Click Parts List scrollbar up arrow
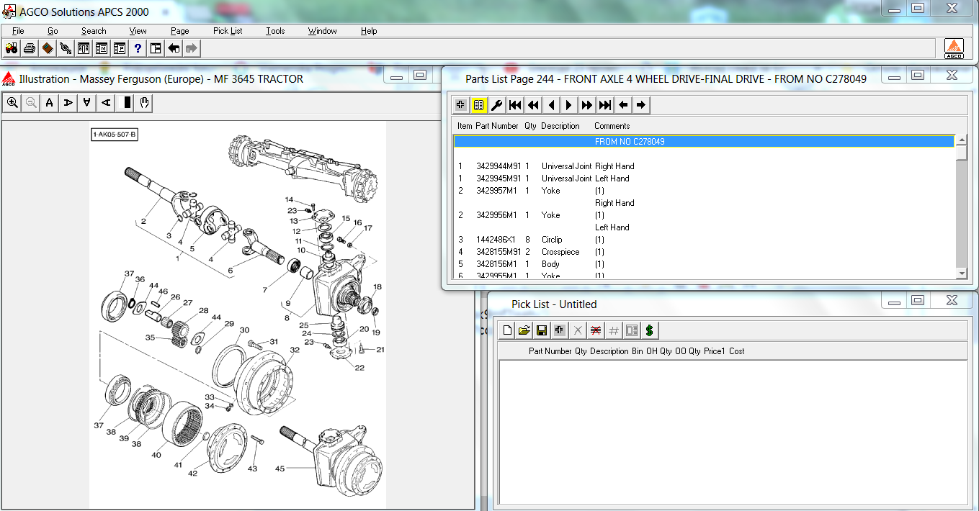The height and width of the screenshot is (511, 979). click(961, 140)
